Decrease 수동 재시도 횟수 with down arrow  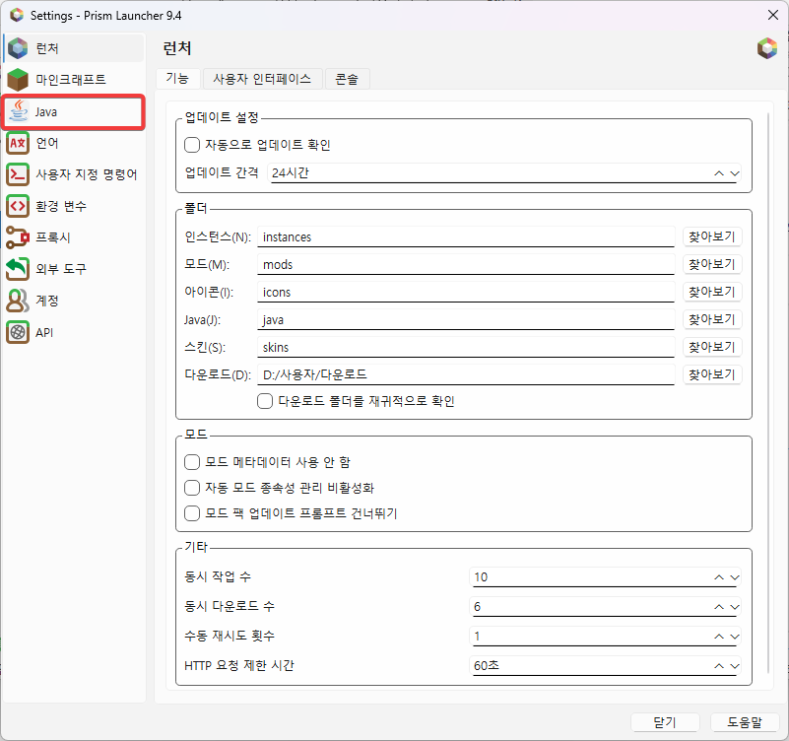(x=735, y=637)
